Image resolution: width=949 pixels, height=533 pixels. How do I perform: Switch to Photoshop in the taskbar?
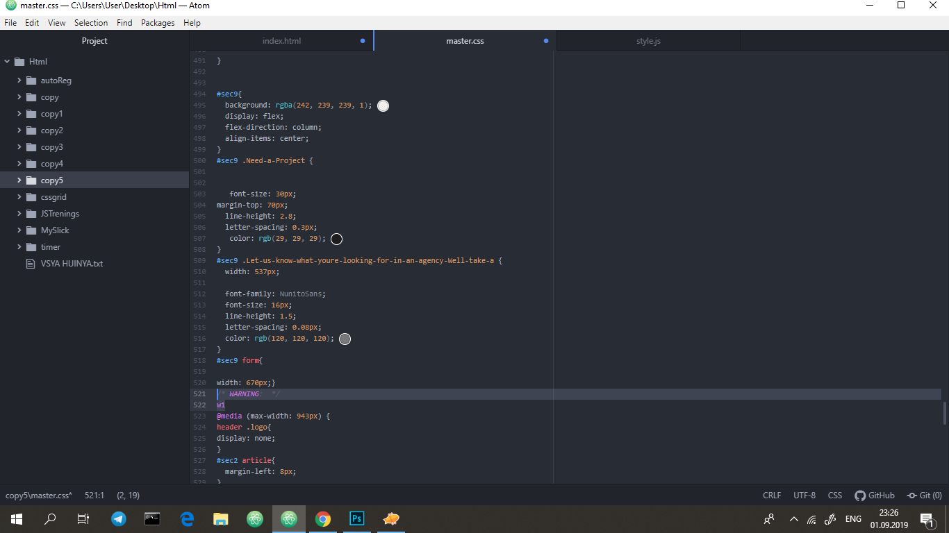[357, 518]
